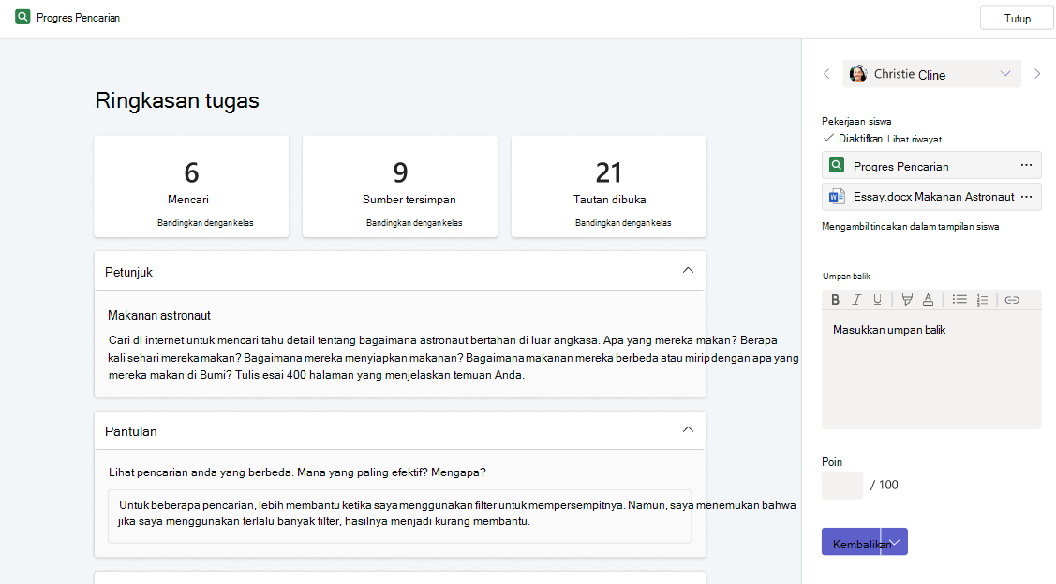Viewport: 1056px width, 584px height.
Task: Open the Progres Pencarian student work item
Action: coord(931,166)
